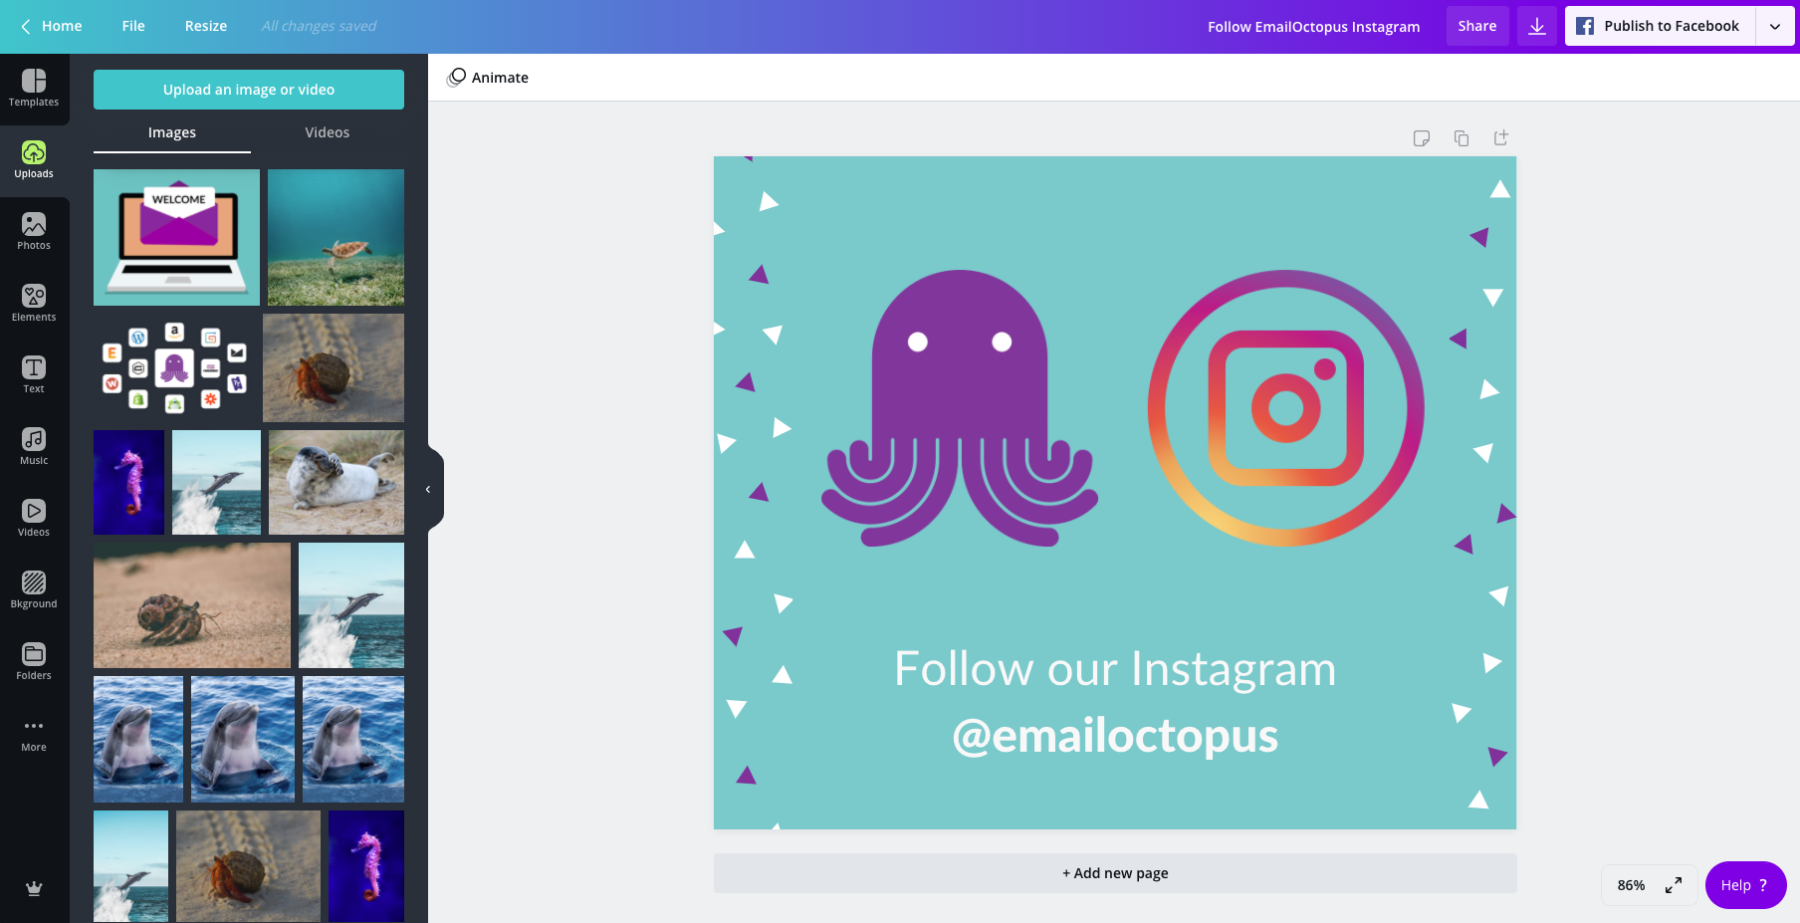Toggle fullscreen presentation mode icon

(1674, 885)
